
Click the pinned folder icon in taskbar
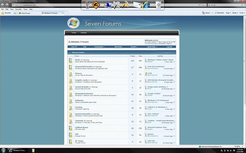(x=33, y=150)
